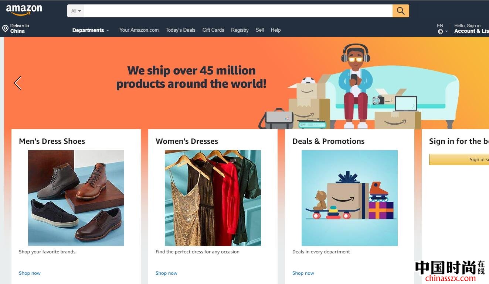
Task: Click the Sell nav link
Action: click(260, 30)
